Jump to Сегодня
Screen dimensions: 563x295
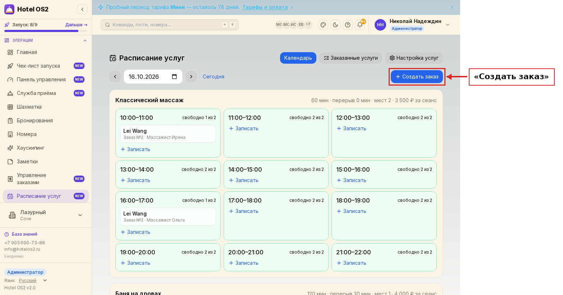tap(214, 77)
